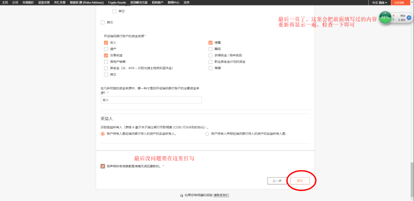This screenshot has width=414, height=201.
Task: Click the 提交 submit button
Action: point(300,181)
